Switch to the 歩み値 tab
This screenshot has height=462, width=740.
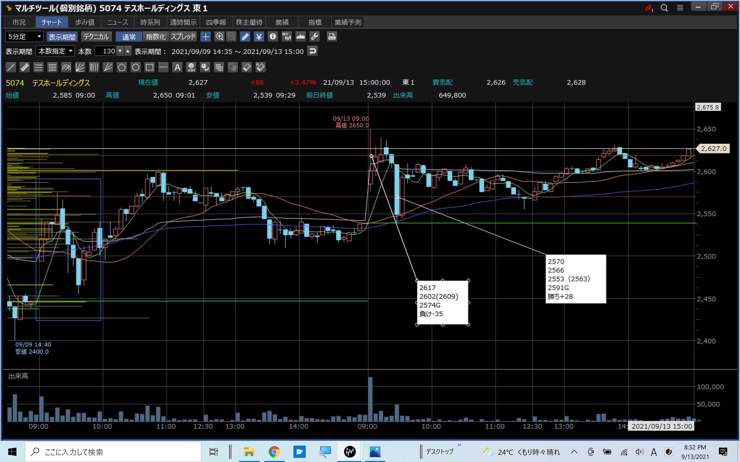click(85, 22)
